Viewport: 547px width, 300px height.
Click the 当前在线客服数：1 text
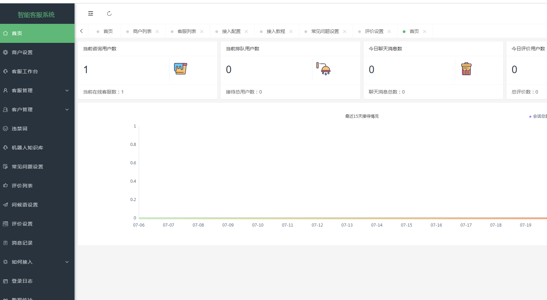pos(103,92)
